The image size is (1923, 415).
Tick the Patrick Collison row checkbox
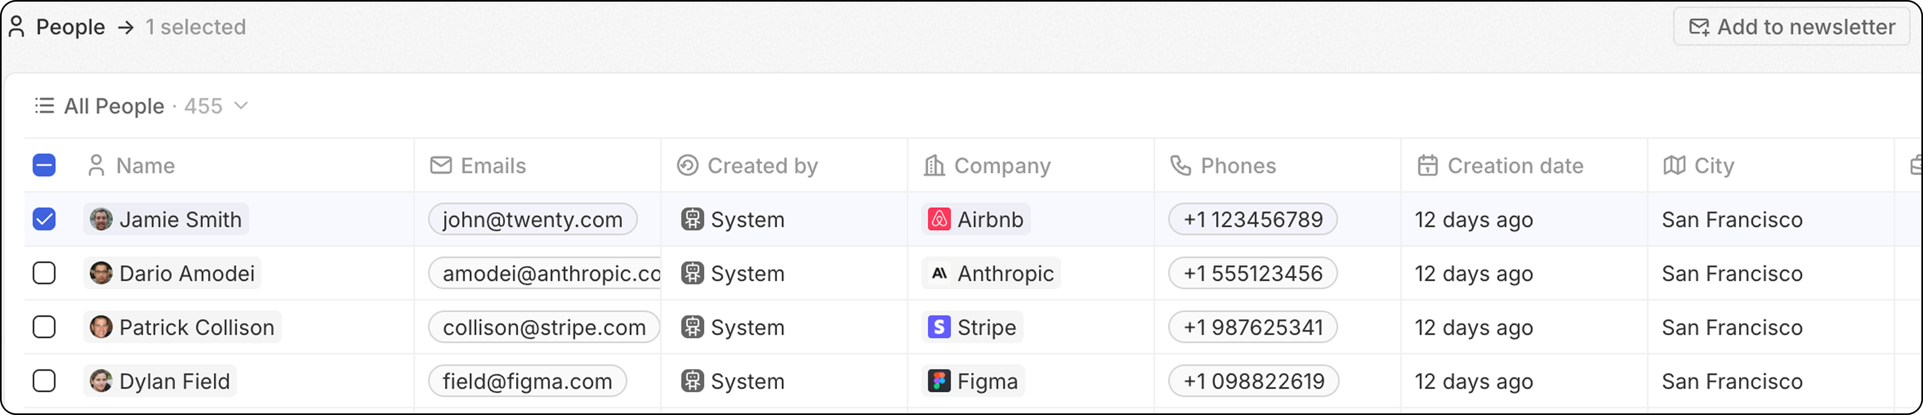point(44,328)
